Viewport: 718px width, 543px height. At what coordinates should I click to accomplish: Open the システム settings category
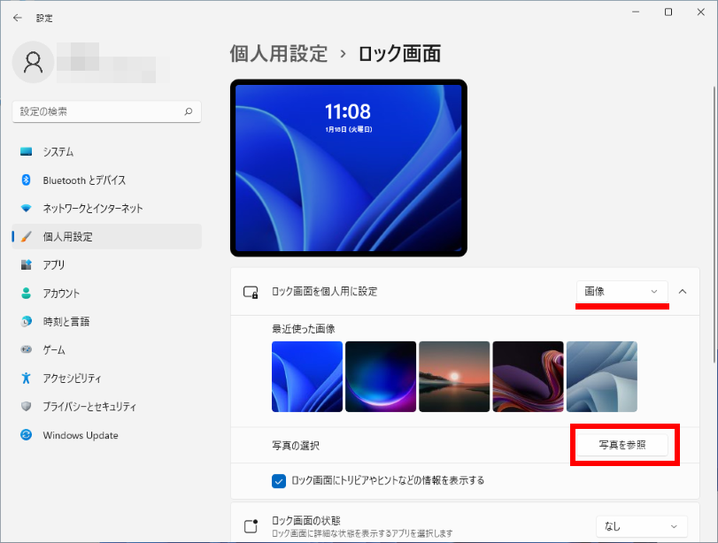tap(58, 152)
